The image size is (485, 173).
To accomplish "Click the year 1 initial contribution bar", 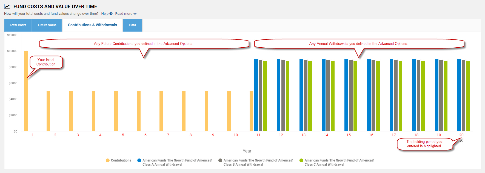I will click(x=26, y=91).
